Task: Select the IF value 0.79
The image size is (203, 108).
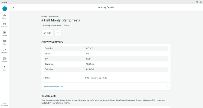Action: (x=88, y=59)
